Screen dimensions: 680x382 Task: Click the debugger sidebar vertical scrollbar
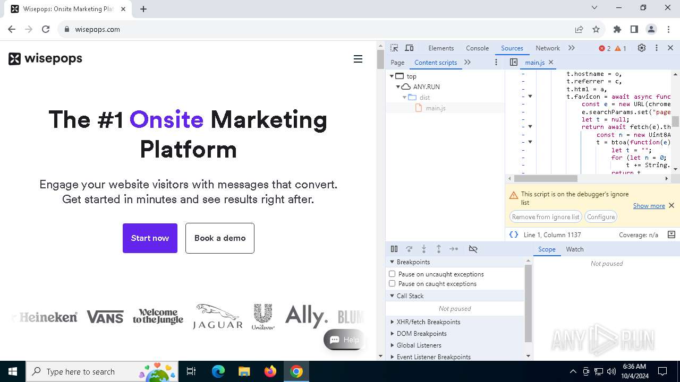click(528, 303)
